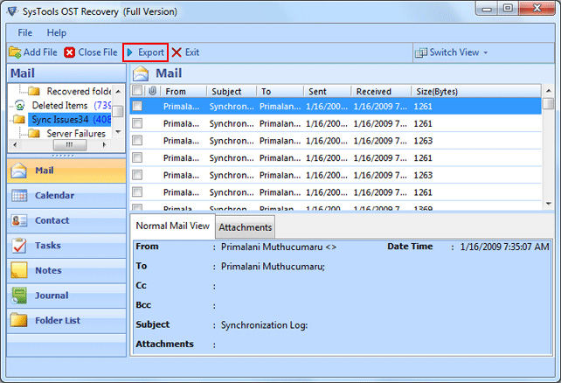Switch to the Attachments tab
The image size is (561, 383).
tap(245, 227)
